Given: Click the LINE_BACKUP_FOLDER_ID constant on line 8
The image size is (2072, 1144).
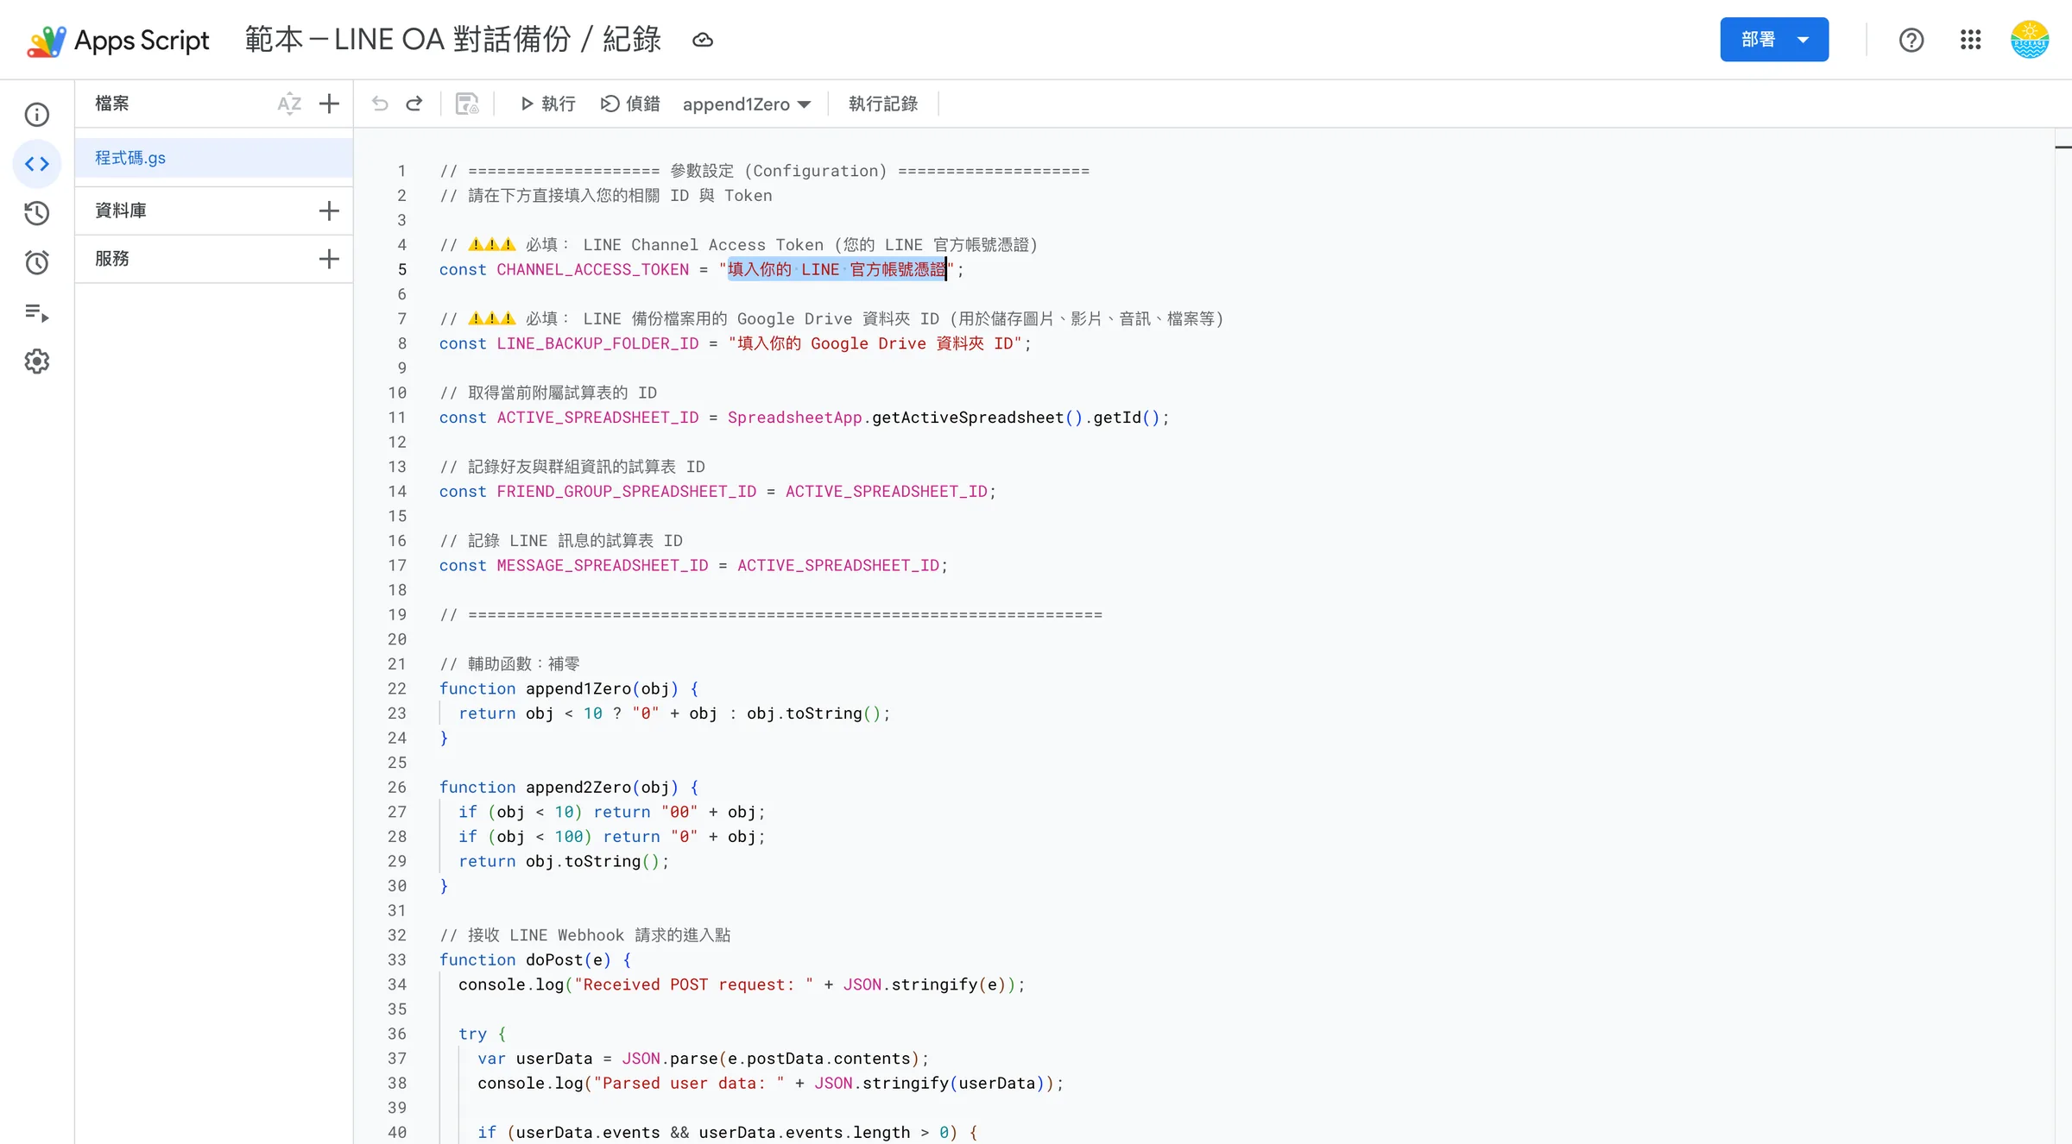Looking at the screenshot, I should click(x=597, y=343).
